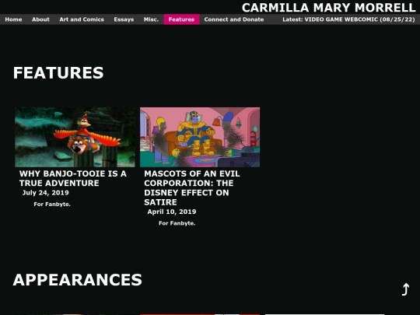
Task: Open the Home menu item
Action: tap(13, 19)
